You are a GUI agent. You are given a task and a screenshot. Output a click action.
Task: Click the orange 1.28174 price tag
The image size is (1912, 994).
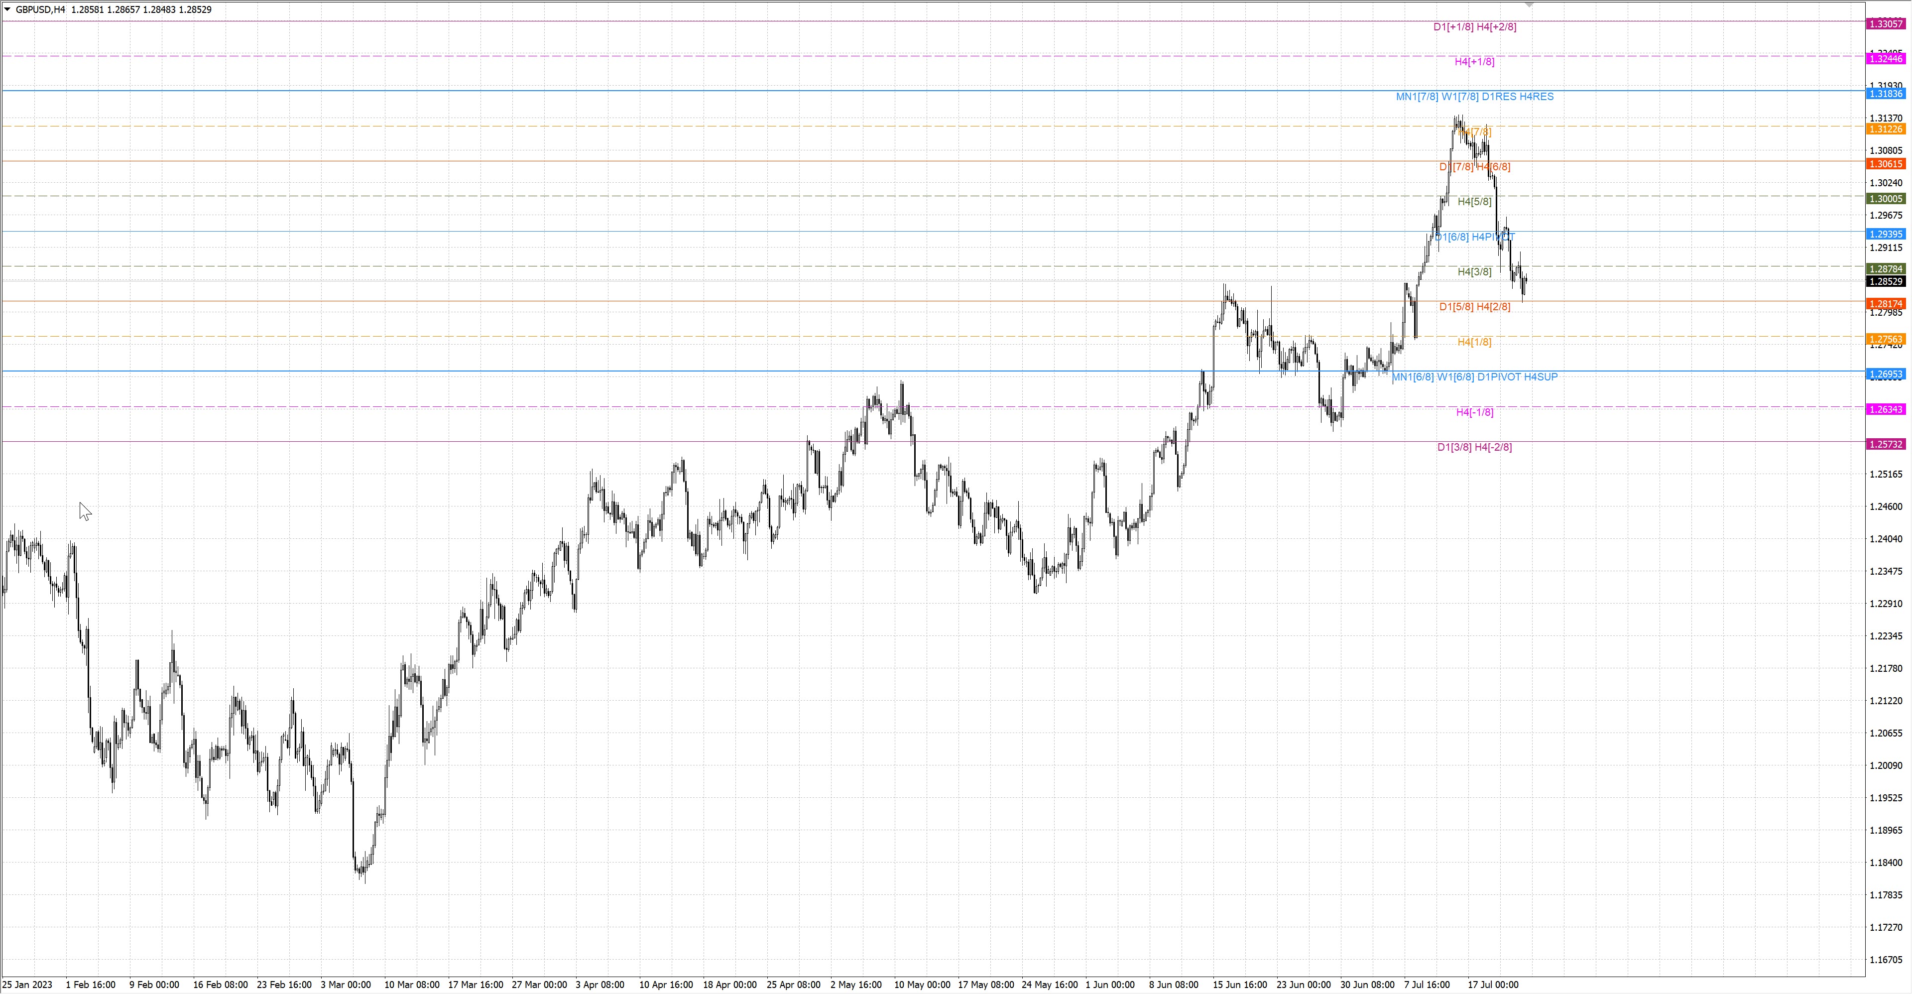[x=1885, y=304]
